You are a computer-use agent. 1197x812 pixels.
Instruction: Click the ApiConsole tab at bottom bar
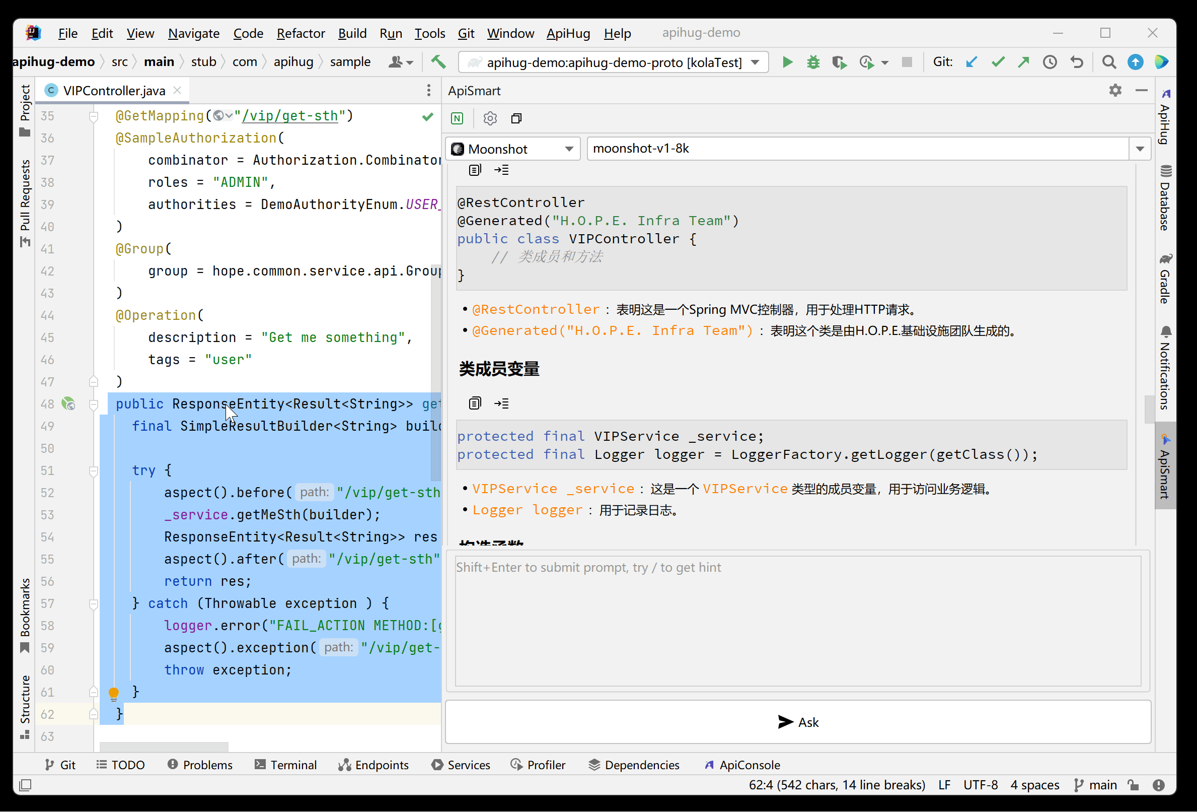tap(750, 765)
